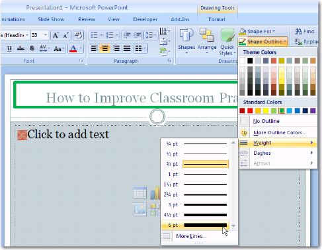Toggle underline formatting

9,48
